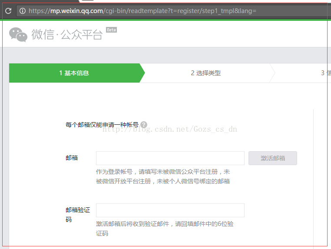The image size is (331, 249).
Task: Click the question mark help icon beside 每个邮箱仅能申请一种帐号
Action: point(144,125)
